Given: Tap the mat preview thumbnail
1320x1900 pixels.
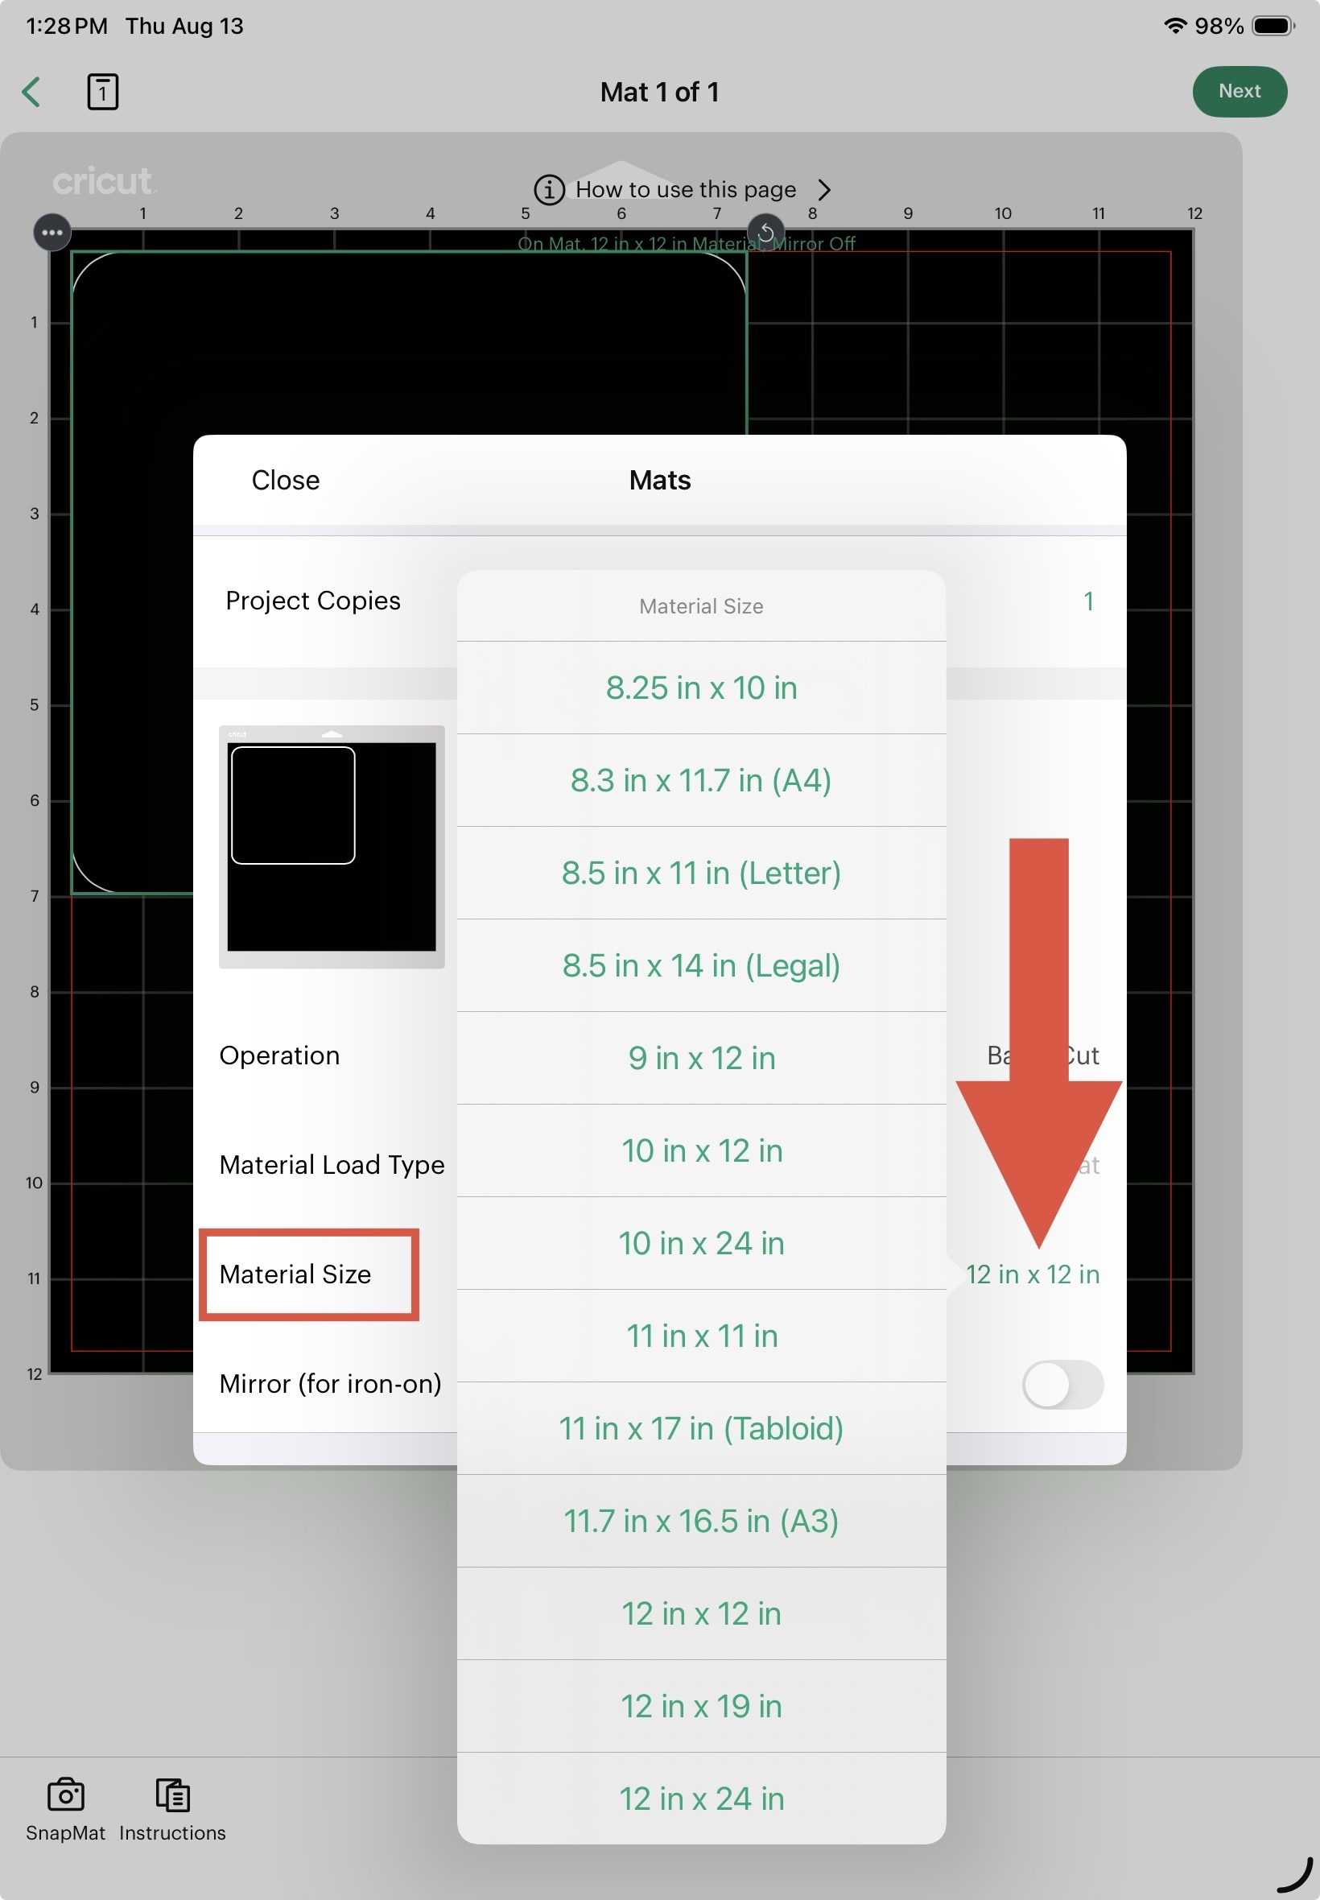Looking at the screenshot, I should [332, 847].
